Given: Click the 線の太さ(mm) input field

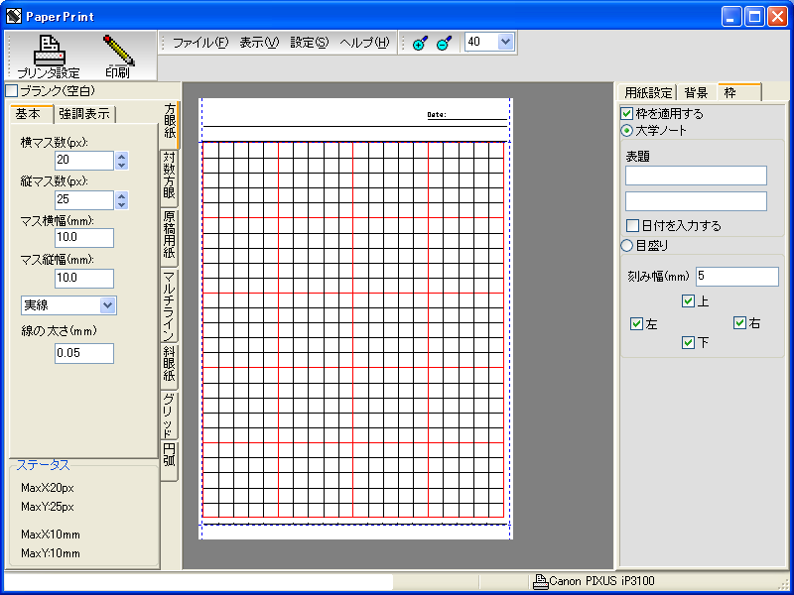Looking at the screenshot, I should (84, 353).
